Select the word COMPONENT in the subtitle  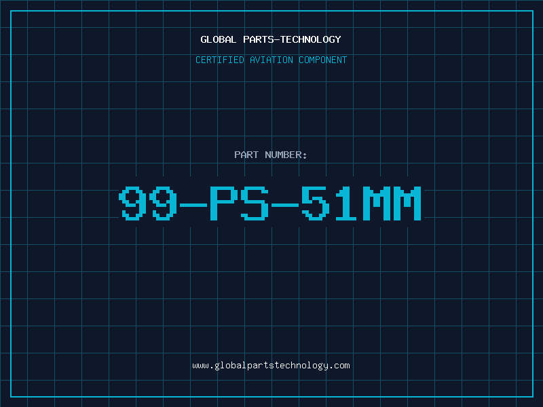pos(323,60)
